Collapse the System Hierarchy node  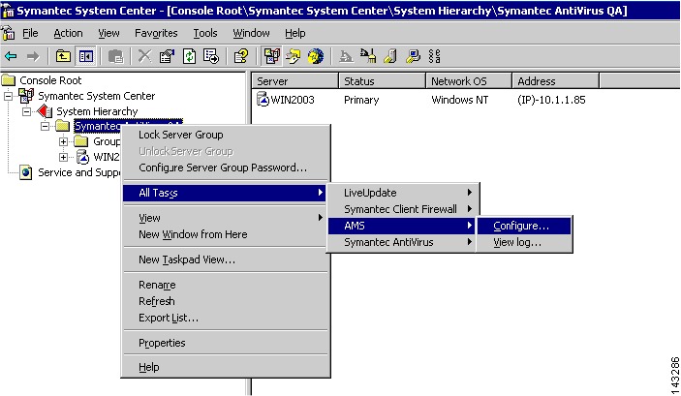[x=26, y=111]
